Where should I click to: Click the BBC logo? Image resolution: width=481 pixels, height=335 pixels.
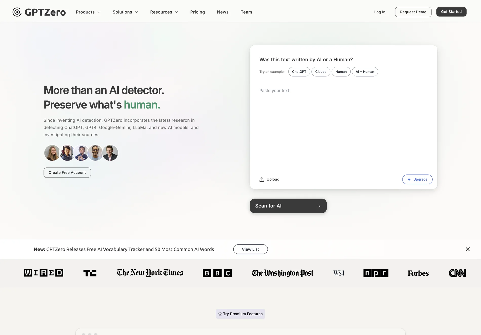217,273
